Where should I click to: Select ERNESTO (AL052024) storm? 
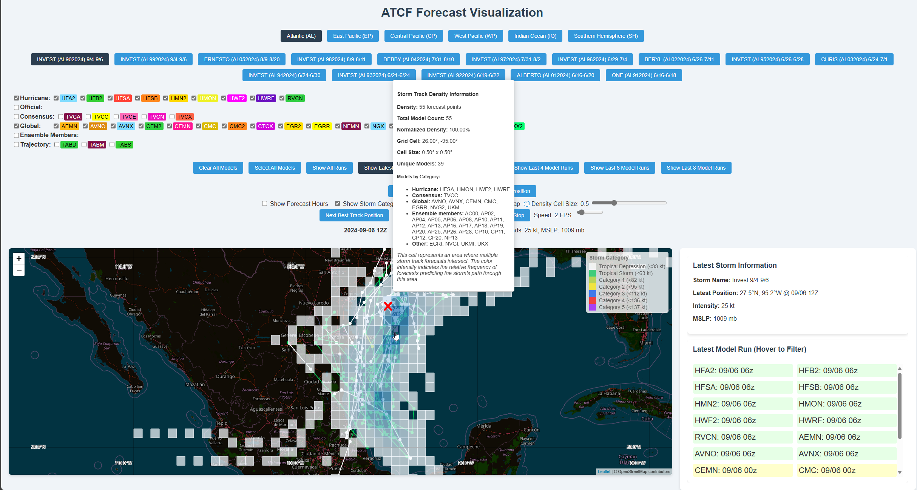coord(242,59)
